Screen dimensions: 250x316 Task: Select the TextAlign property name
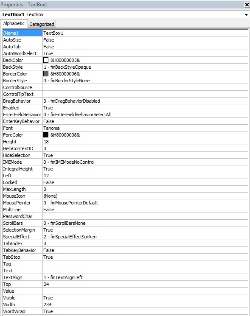(x=22, y=277)
